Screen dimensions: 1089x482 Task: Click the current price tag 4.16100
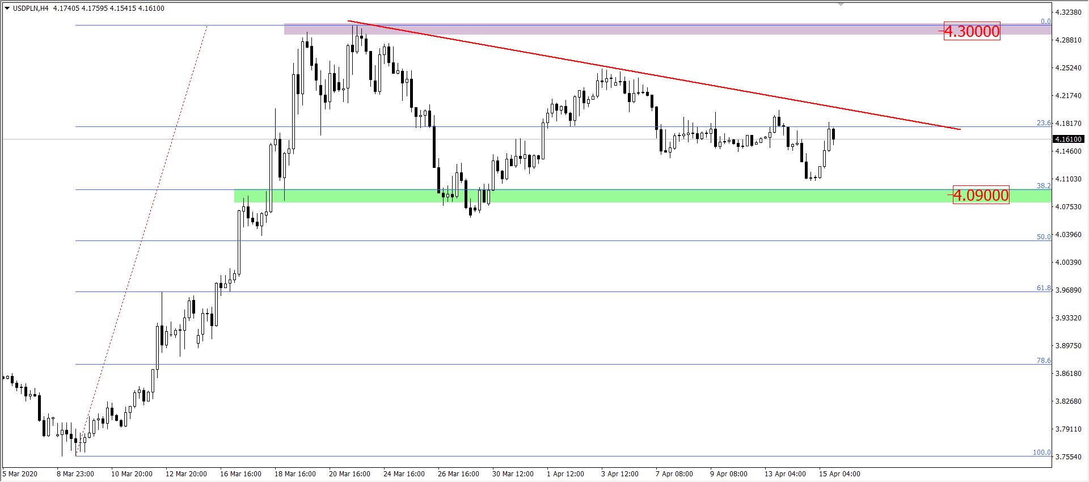(x=1069, y=139)
